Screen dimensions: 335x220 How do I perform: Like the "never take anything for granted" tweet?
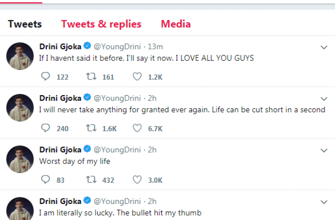point(137,128)
